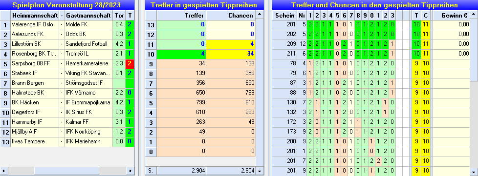Click the Spielplan horizontal scrollbar thumb
Image resolution: width=478 pixels, height=176 pixels.
66,171
